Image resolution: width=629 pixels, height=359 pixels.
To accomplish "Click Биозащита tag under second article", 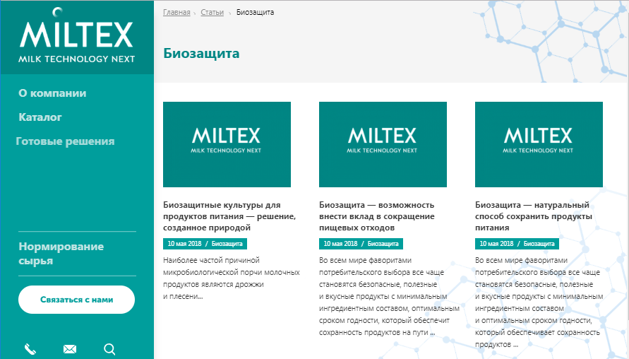I will pyautogui.click(x=383, y=244).
